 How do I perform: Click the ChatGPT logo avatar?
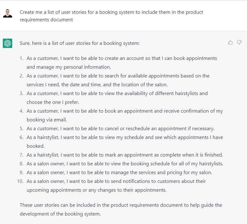(8, 43)
